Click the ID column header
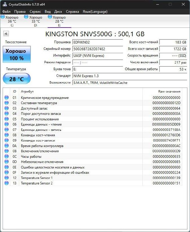Viewport: 190px width, 232px height. pyautogui.click(x=15, y=91)
